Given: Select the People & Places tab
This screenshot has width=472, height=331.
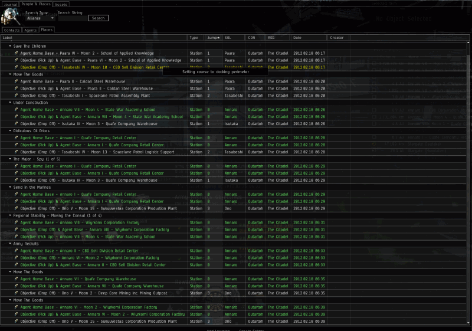Looking at the screenshot, I should click(x=36, y=4).
